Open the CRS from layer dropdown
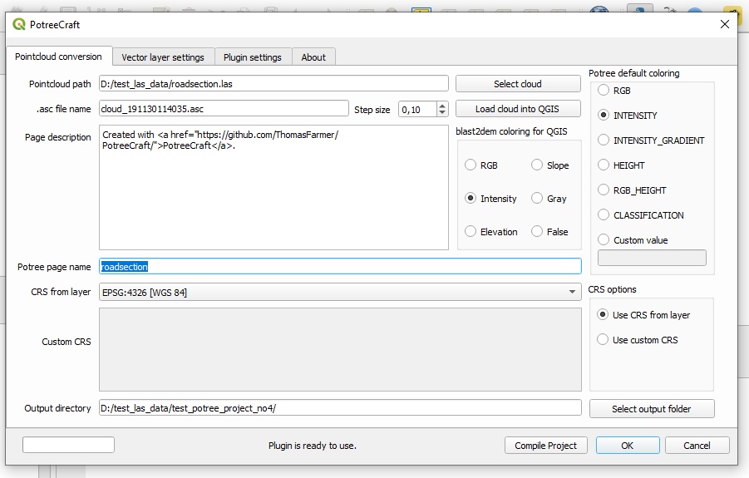Viewport: 749px width, 478px height. point(340,292)
